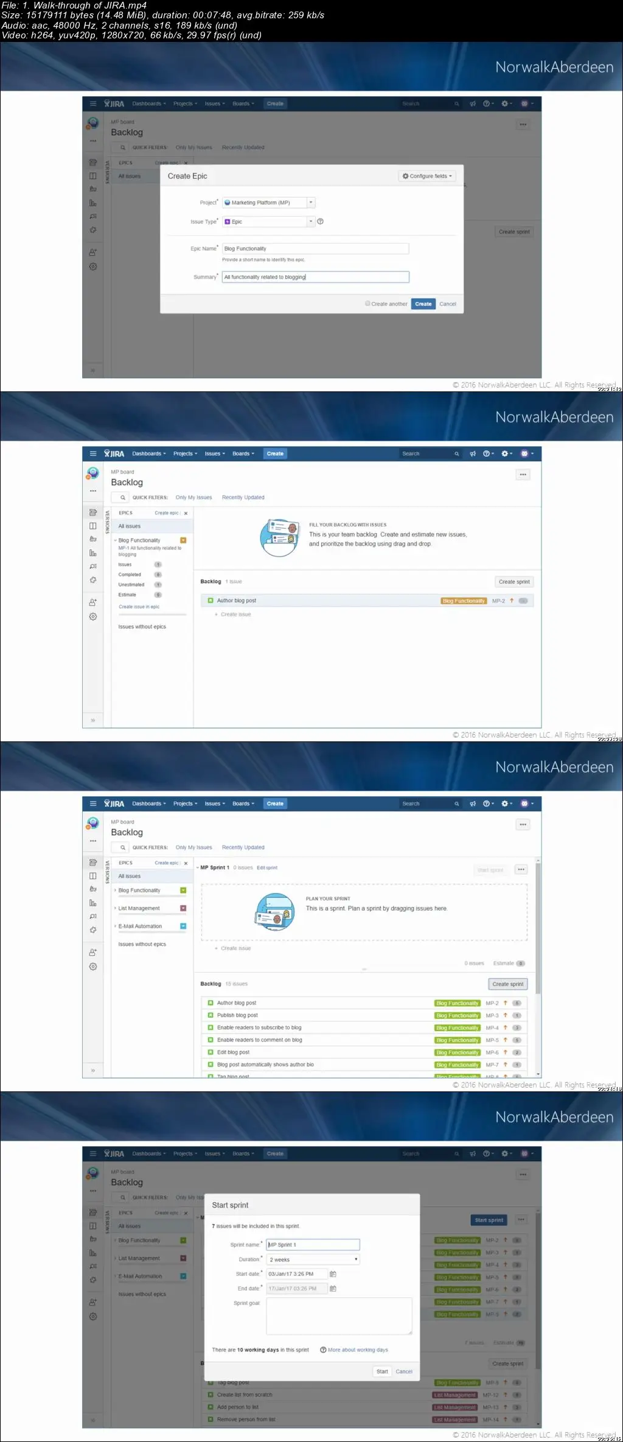
Task: Open Issues menu in one-issue backlog frame
Action: [215, 453]
